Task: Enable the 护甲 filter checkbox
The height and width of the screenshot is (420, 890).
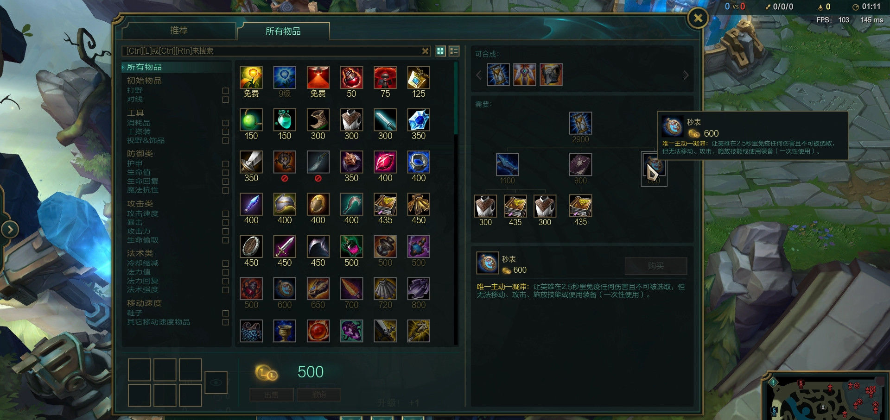Action: click(x=226, y=164)
